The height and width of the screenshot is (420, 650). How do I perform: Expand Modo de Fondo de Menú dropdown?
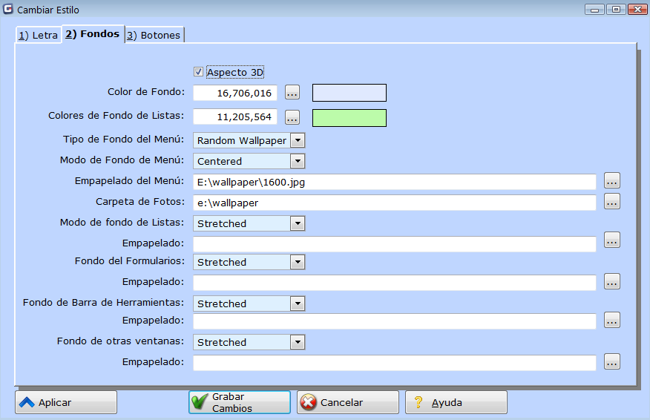click(x=298, y=161)
